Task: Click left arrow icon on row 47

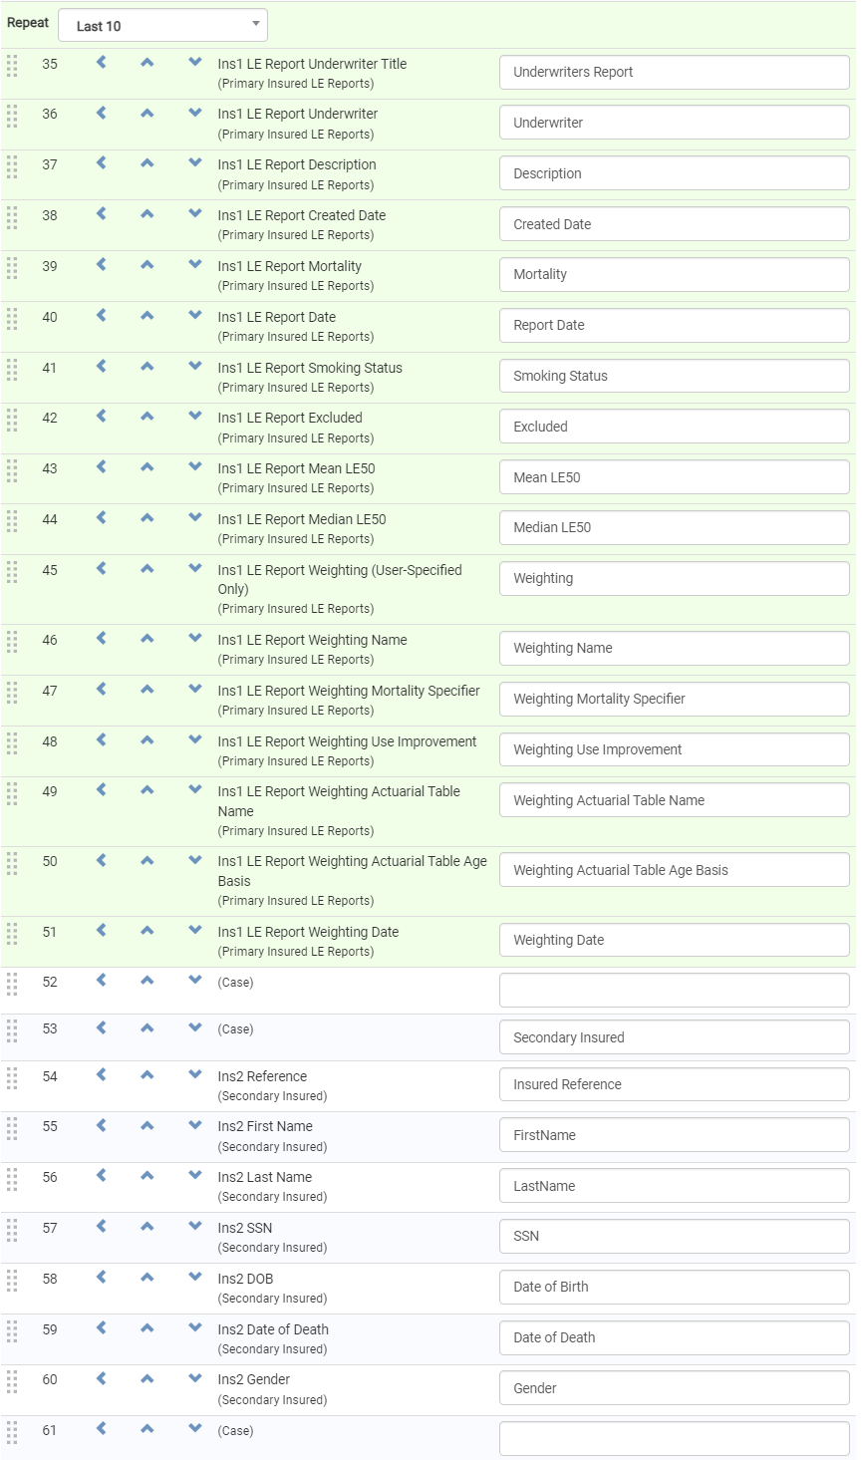Action: [x=101, y=690]
